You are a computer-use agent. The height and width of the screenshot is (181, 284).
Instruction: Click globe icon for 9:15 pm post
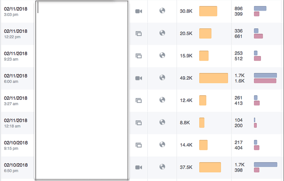tap(162, 144)
